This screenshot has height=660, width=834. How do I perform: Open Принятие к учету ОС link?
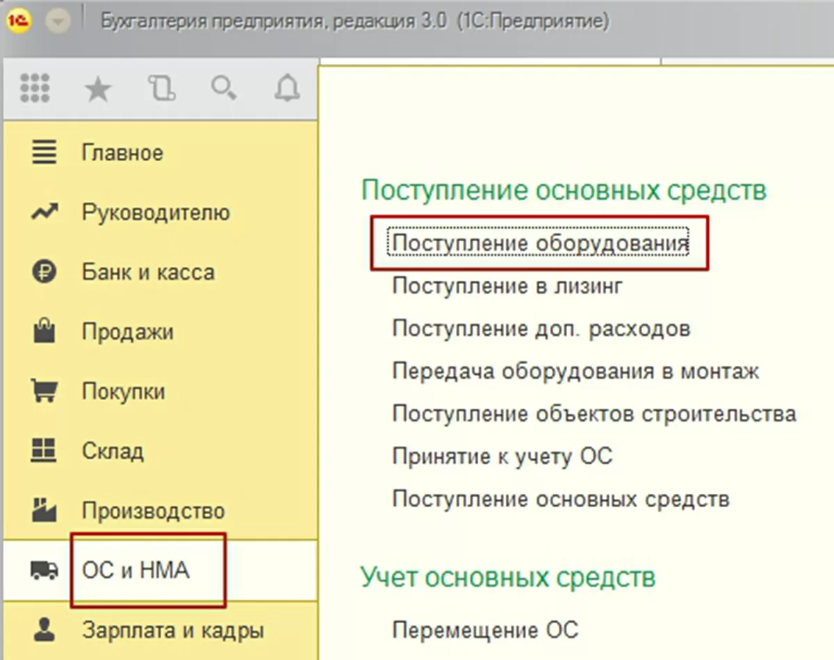(x=502, y=456)
